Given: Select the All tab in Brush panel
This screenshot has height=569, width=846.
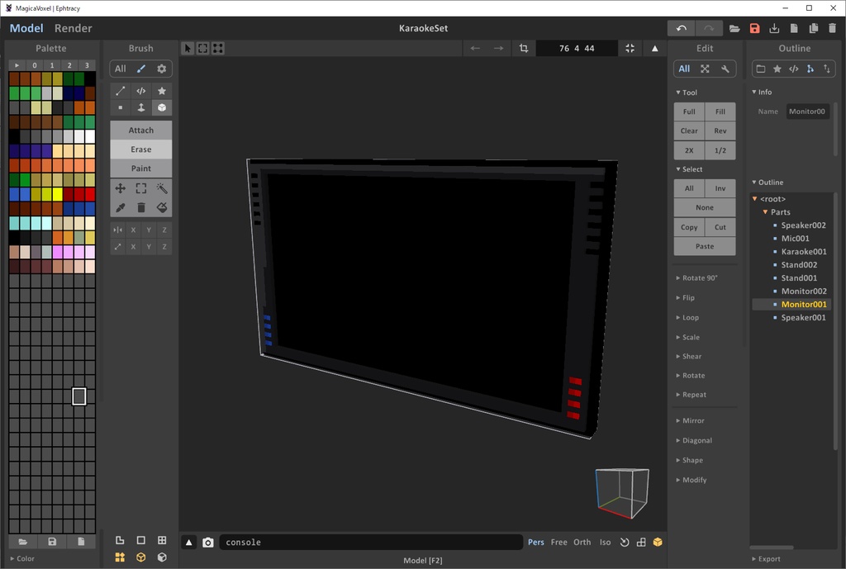Looking at the screenshot, I should pyautogui.click(x=121, y=69).
